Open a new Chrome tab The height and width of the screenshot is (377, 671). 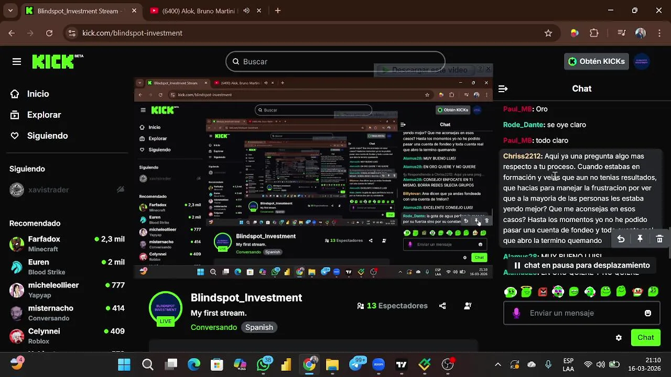pos(277,10)
